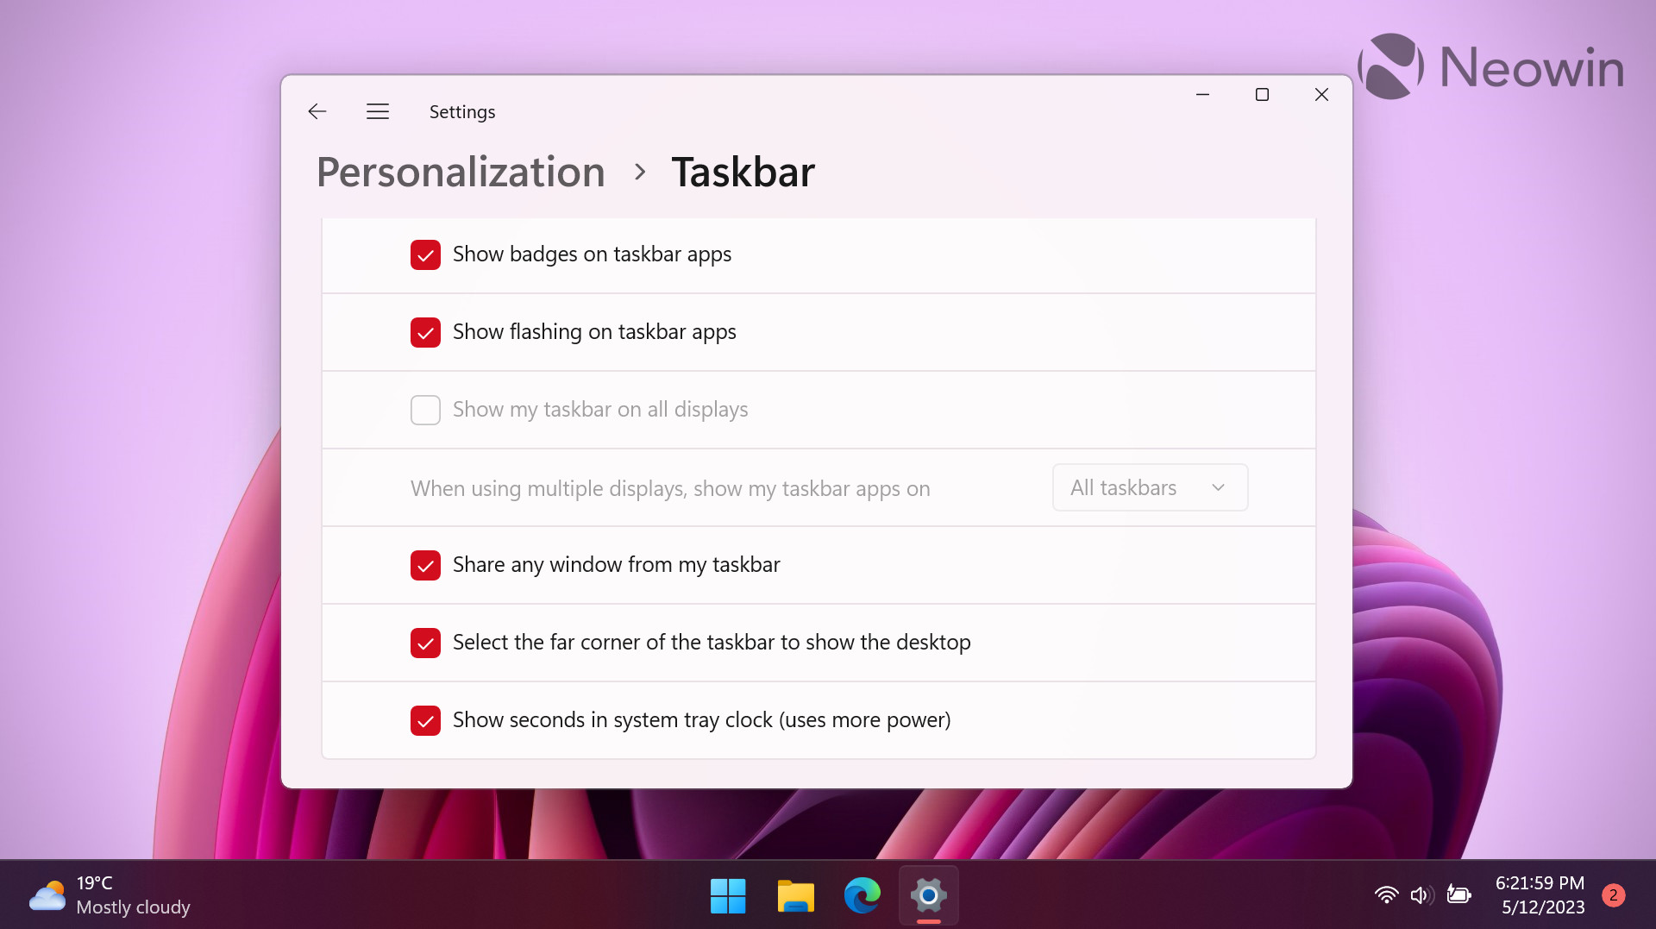
Task: Go back using the Settings back arrow
Action: coord(317,111)
